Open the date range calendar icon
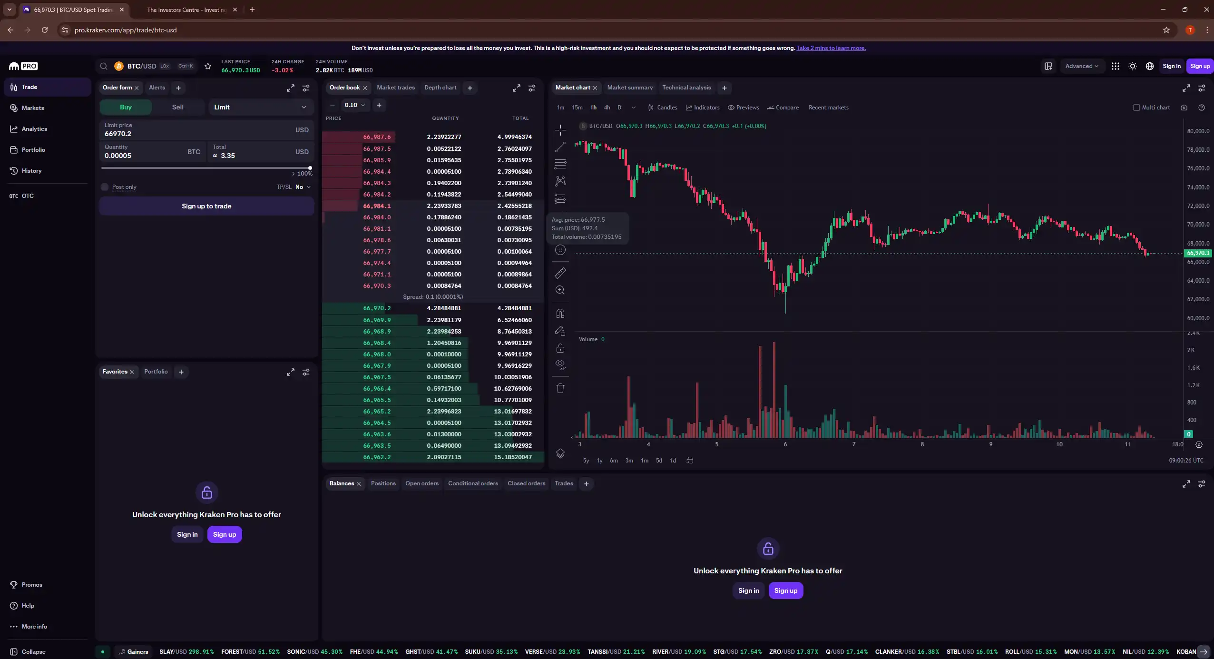1214x659 pixels. pos(690,461)
